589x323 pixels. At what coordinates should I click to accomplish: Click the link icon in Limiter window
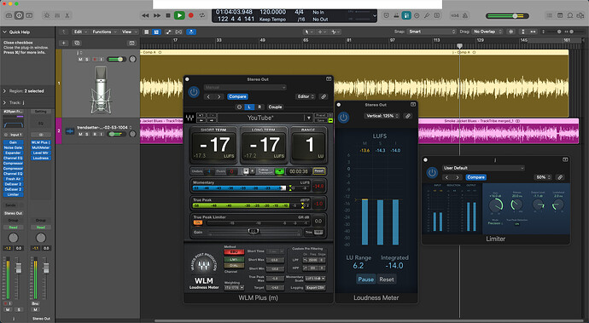[x=560, y=177]
